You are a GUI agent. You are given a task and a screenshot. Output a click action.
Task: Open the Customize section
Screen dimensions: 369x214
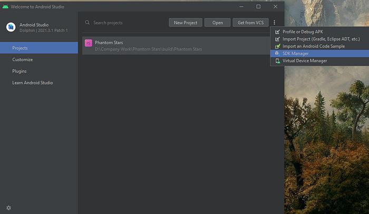(39, 59)
